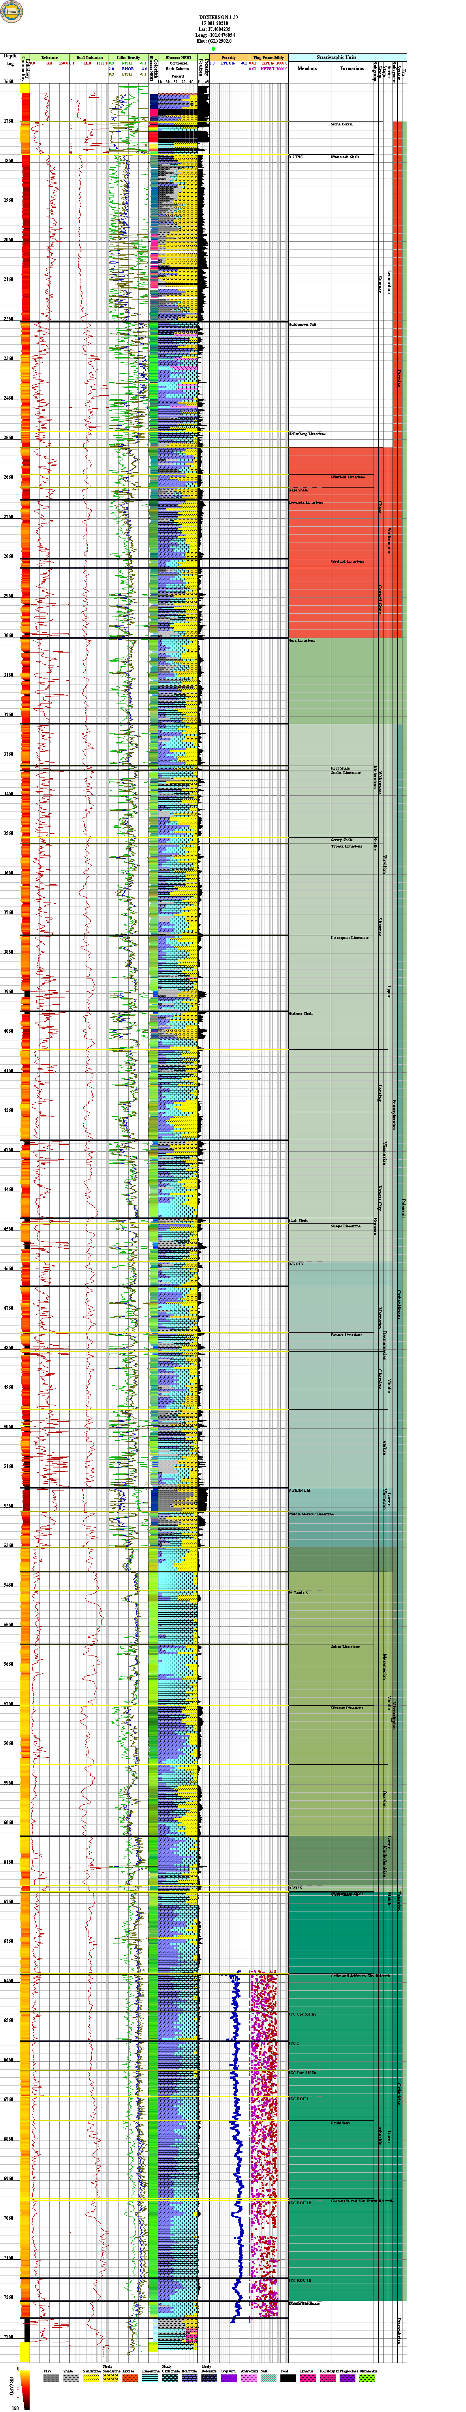Click the green well symbol under the header
Viewport: 466px width, 2412px height.
(213, 49)
